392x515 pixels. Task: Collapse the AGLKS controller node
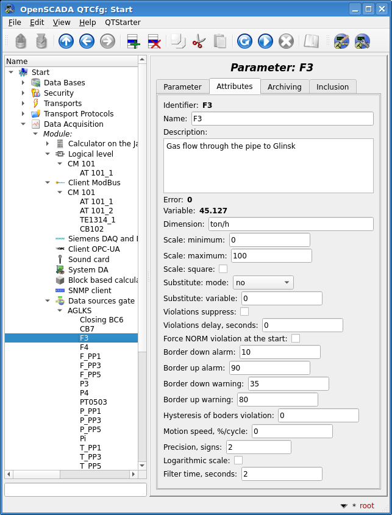(x=60, y=310)
